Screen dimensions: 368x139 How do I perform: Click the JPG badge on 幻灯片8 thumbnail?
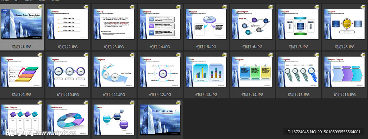coord(363,7)
